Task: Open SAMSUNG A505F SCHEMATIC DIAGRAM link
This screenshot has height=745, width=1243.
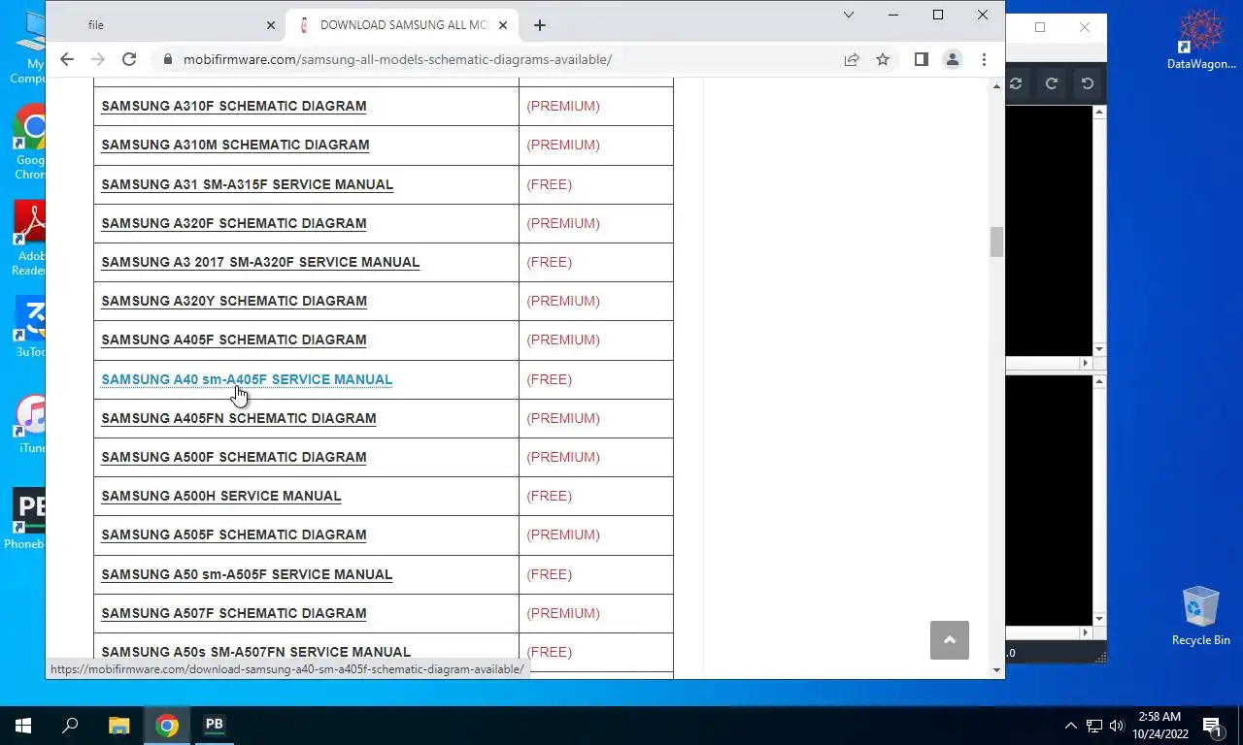Action: [234, 534]
